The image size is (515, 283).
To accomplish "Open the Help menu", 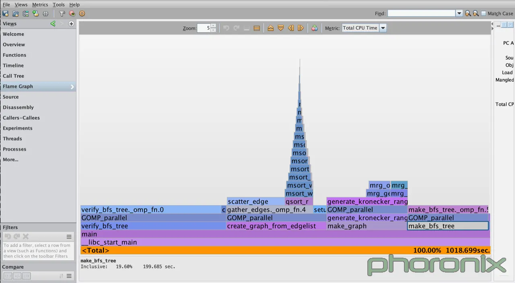I will click(x=74, y=4).
